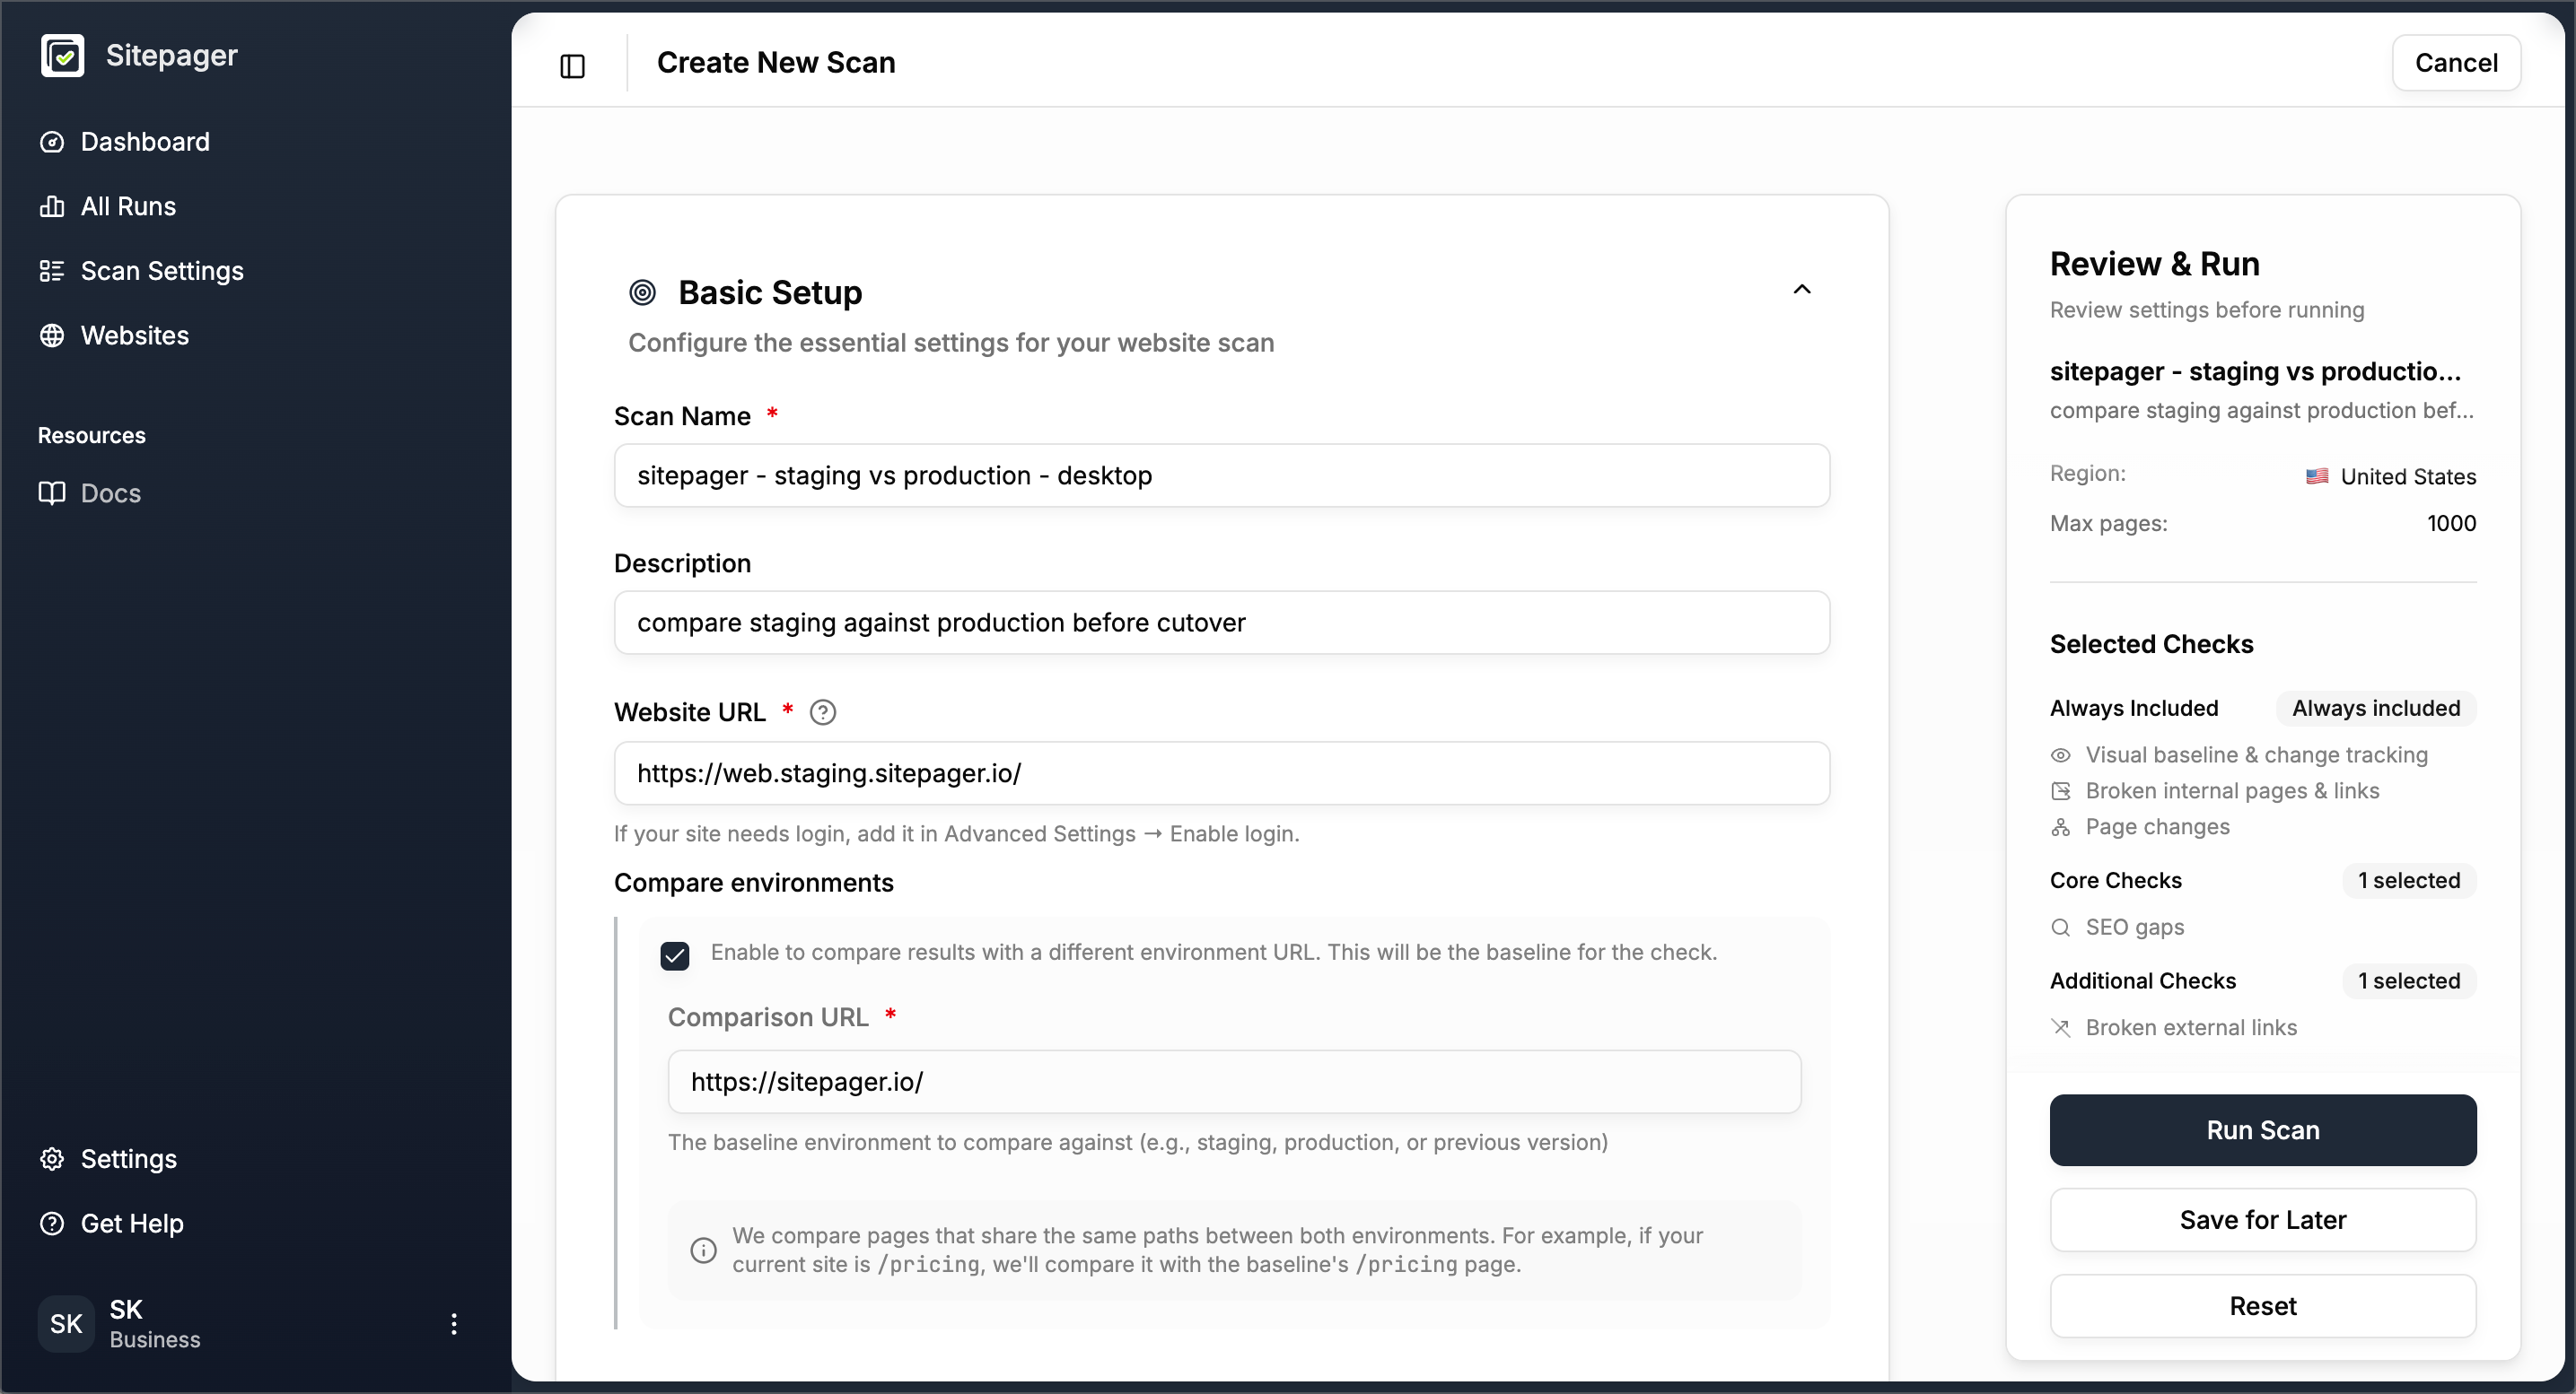Viewport: 2576px width, 1394px height.
Task: Click the Broken external links check
Action: coord(2192,1028)
